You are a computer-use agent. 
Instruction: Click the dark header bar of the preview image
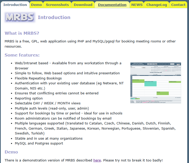click(x=155, y=64)
